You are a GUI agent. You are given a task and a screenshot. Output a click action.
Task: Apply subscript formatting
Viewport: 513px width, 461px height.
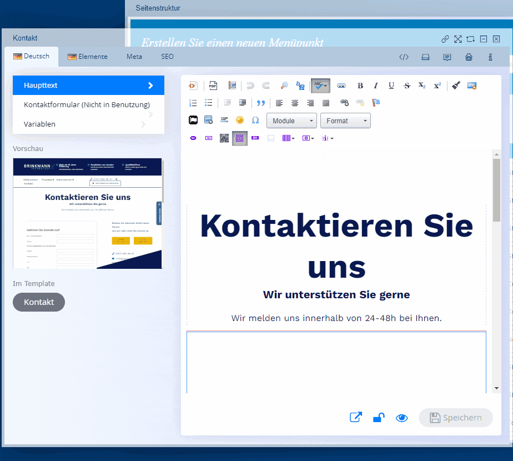pos(421,86)
